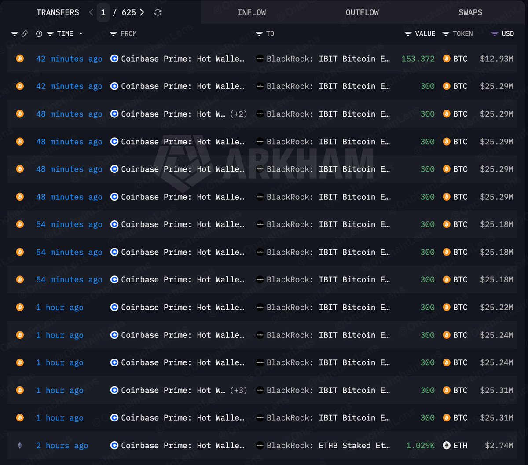Open the BlackRock ETHB Staked recipient link
The height and width of the screenshot is (465, 528).
point(328,445)
